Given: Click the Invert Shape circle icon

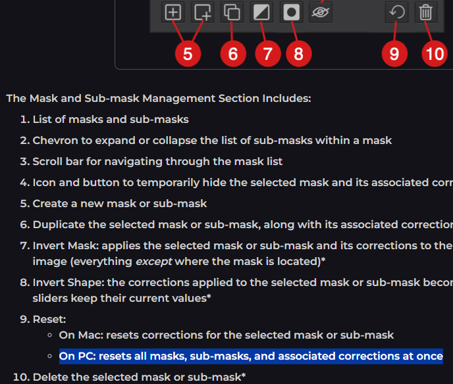Looking at the screenshot, I should point(290,12).
